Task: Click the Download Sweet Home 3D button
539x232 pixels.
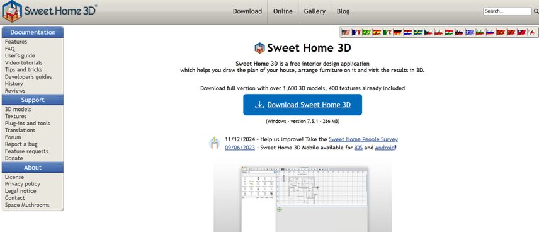Action: [302, 105]
